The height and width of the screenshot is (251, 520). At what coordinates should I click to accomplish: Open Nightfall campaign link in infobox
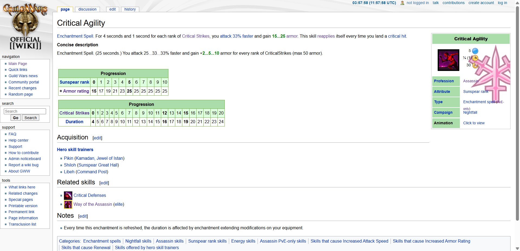tap(470, 112)
